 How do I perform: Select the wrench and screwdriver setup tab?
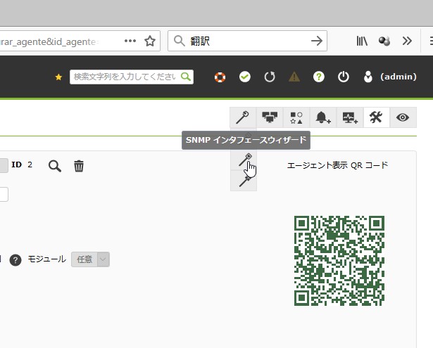pos(376,117)
